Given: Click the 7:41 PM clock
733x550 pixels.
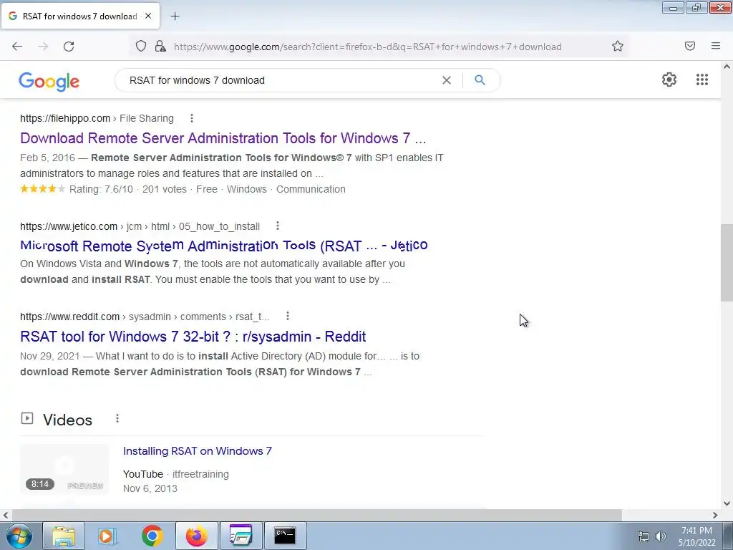Looking at the screenshot, I should (x=696, y=531).
